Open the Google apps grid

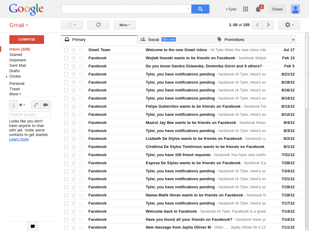click(246, 9)
